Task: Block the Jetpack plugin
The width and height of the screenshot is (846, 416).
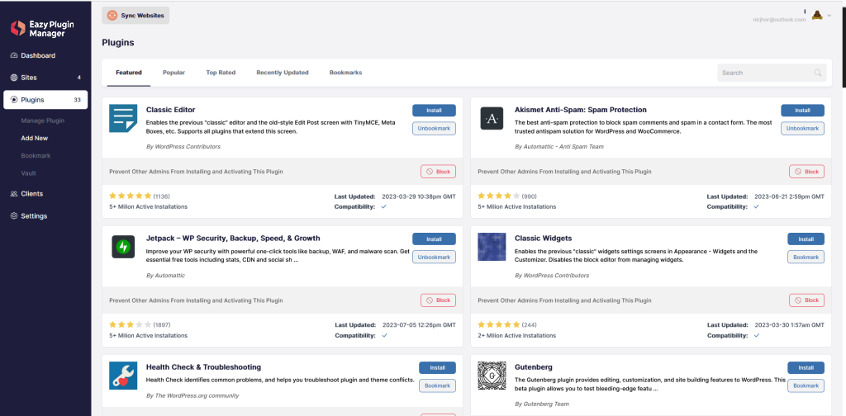Action: [438, 300]
